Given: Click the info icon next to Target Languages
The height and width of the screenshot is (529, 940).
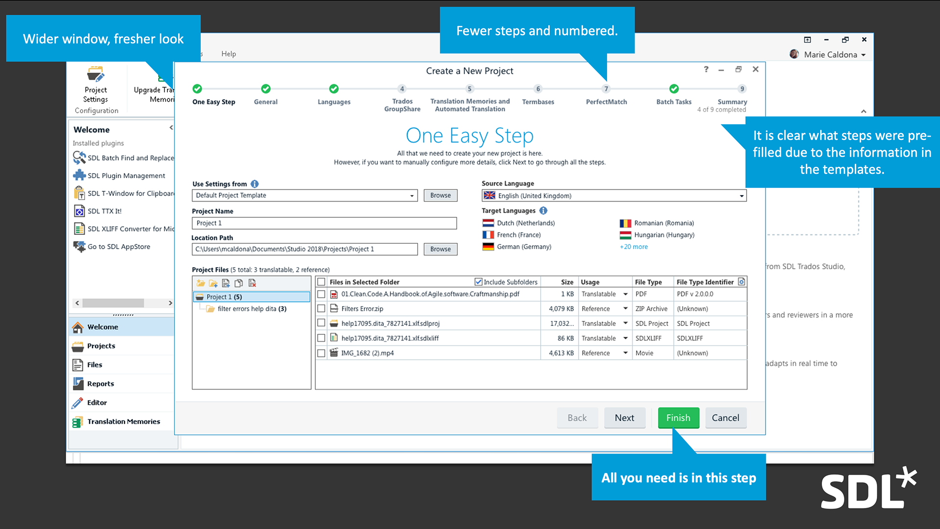Looking at the screenshot, I should (543, 210).
